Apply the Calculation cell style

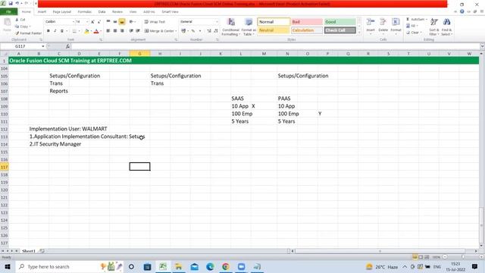[x=306, y=30]
